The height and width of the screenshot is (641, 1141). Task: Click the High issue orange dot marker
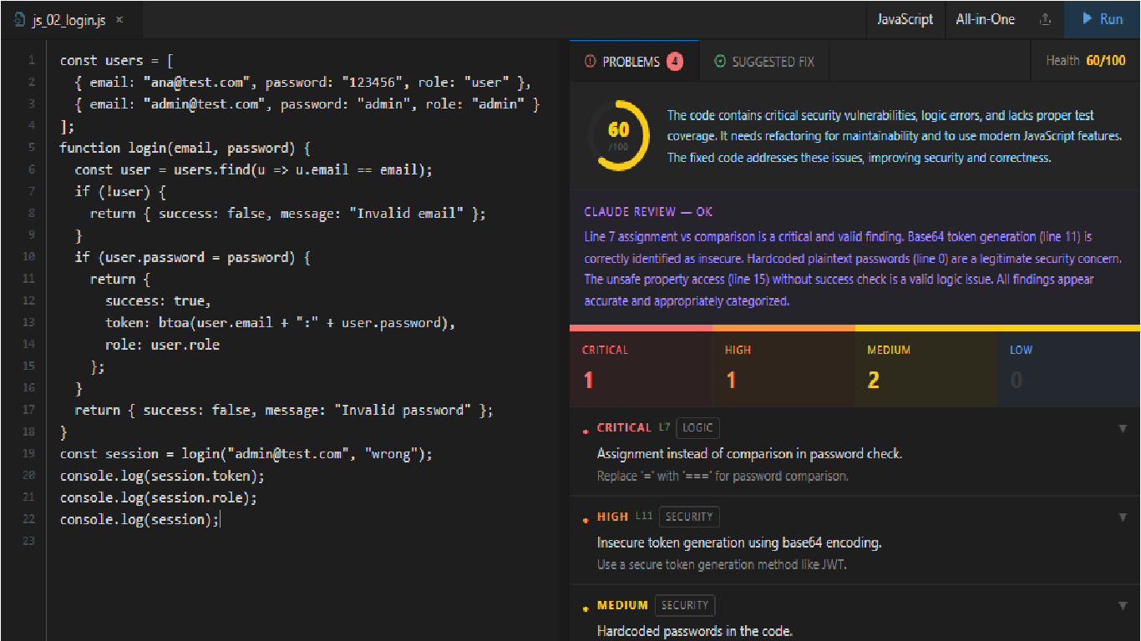pos(586,520)
